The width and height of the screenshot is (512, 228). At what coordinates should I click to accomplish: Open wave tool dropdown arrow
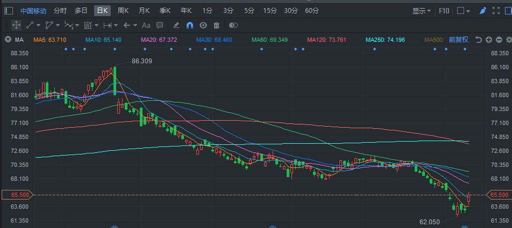77,25
